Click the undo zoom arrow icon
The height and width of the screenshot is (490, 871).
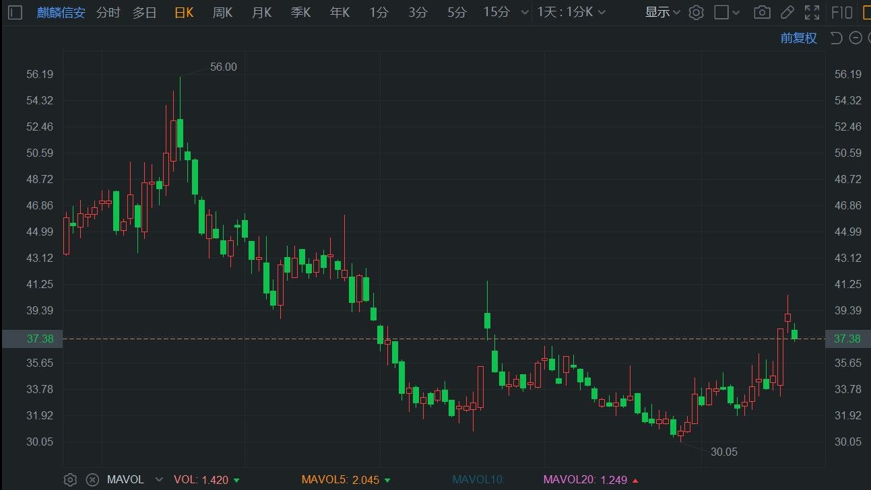point(836,38)
